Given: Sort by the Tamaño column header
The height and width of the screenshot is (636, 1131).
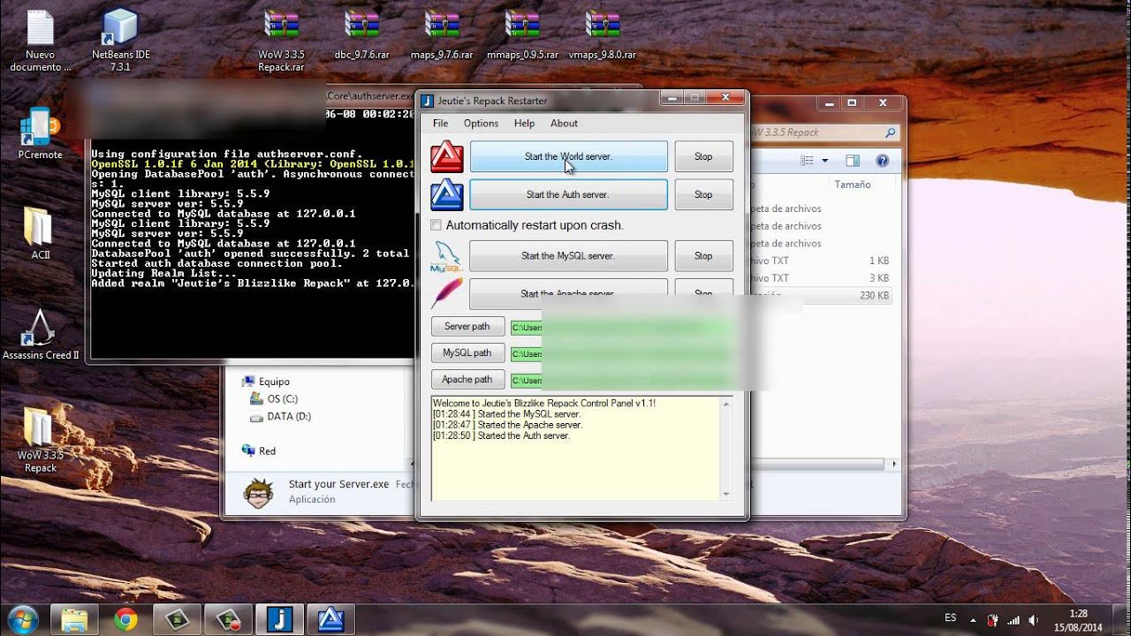Looking at the screenshot, I should pyautogui.click(x=853, y=185).
